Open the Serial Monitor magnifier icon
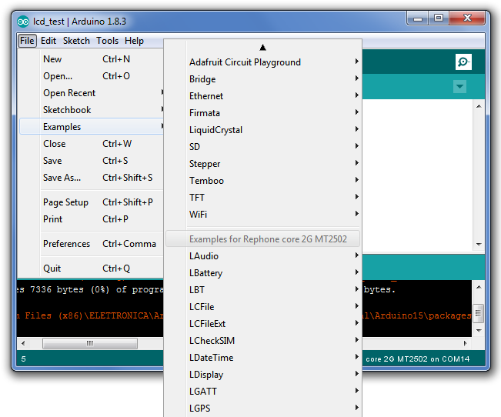 pos(463,62)
